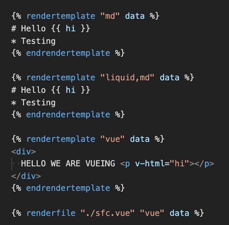229x225 pixels.
Task: Click rendertemplate keyword before "md" on first line
Action: 61,16
